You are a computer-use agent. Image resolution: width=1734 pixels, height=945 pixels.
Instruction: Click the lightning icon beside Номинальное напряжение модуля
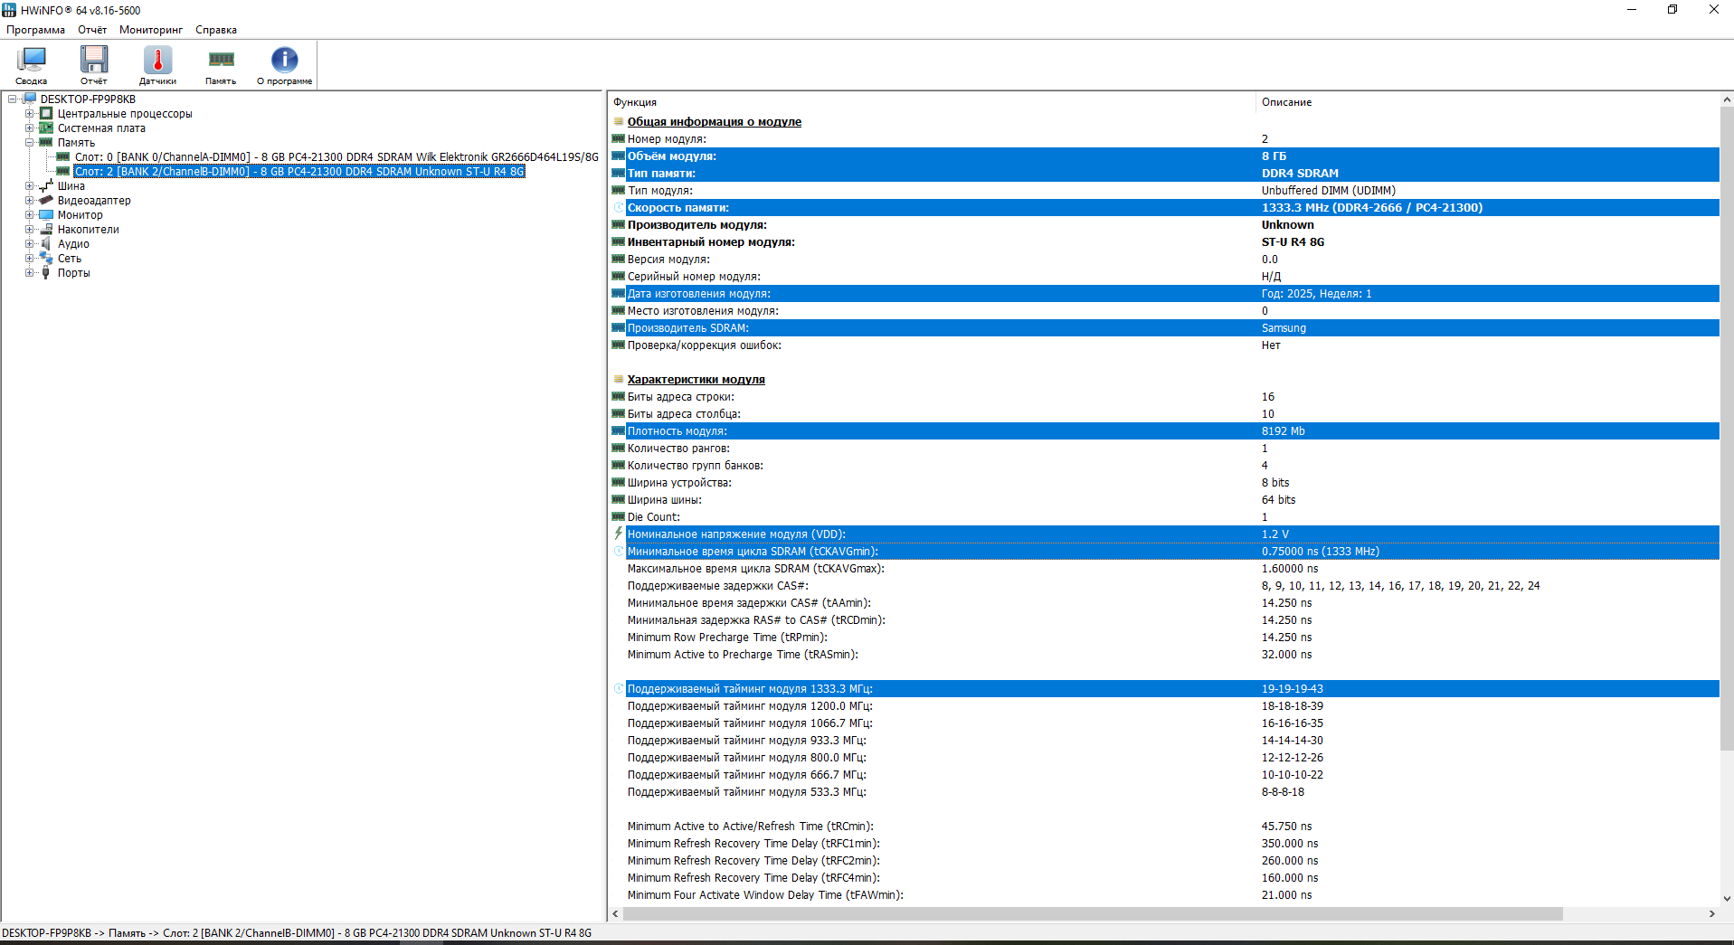pos(619,534)
